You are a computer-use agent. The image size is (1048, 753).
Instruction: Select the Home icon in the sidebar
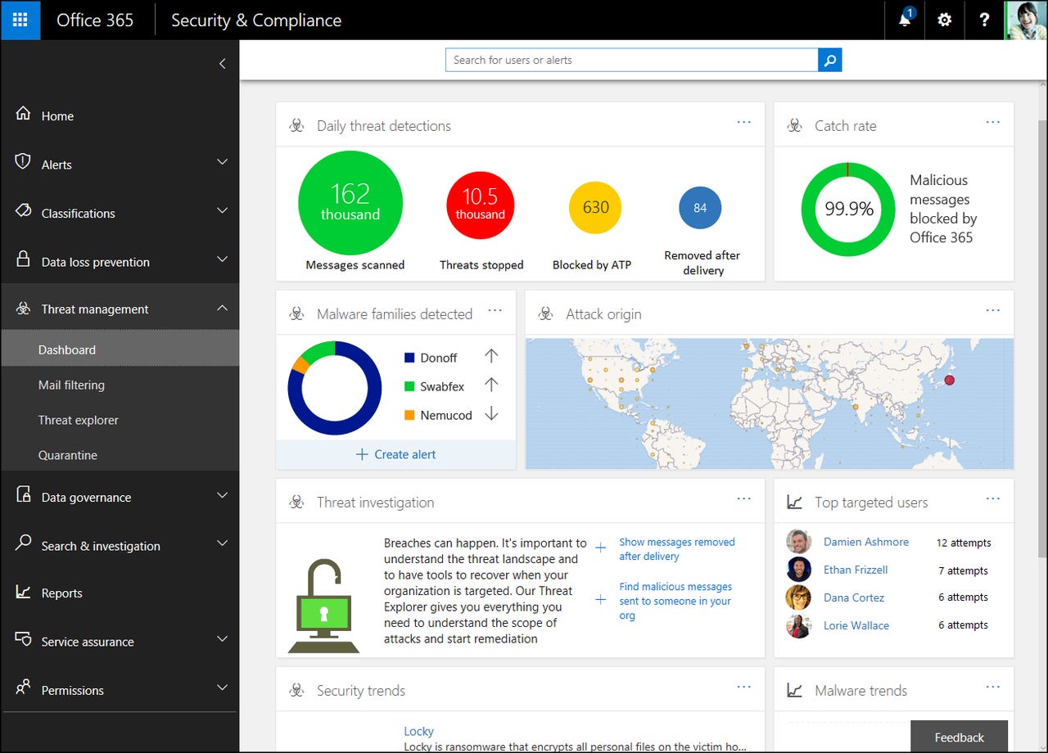24,115
